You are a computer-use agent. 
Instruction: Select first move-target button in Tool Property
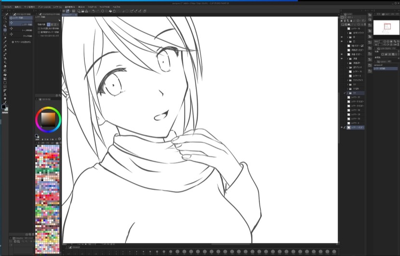click(49, 25)
